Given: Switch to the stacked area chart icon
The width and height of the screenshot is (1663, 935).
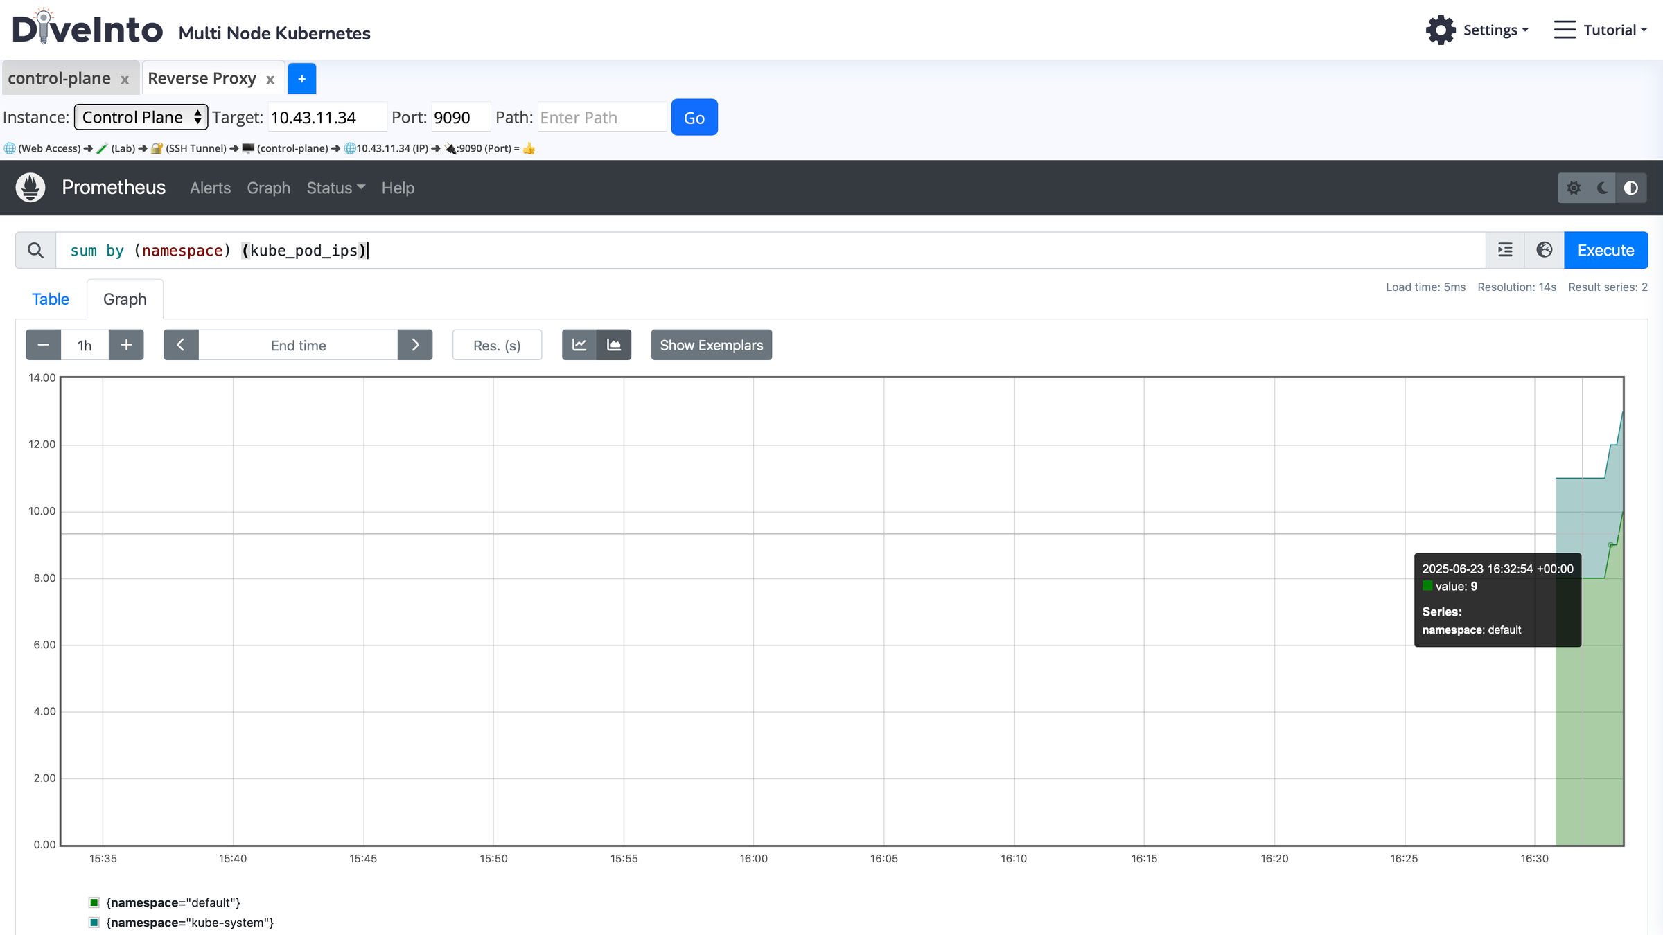Looking at the screenshot, I should 614,345.
